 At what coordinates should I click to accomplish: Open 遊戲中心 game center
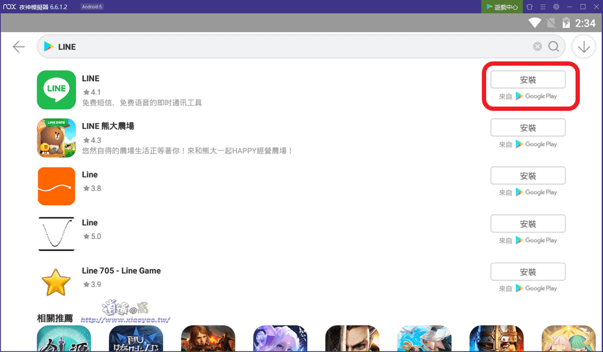point(502,6)
